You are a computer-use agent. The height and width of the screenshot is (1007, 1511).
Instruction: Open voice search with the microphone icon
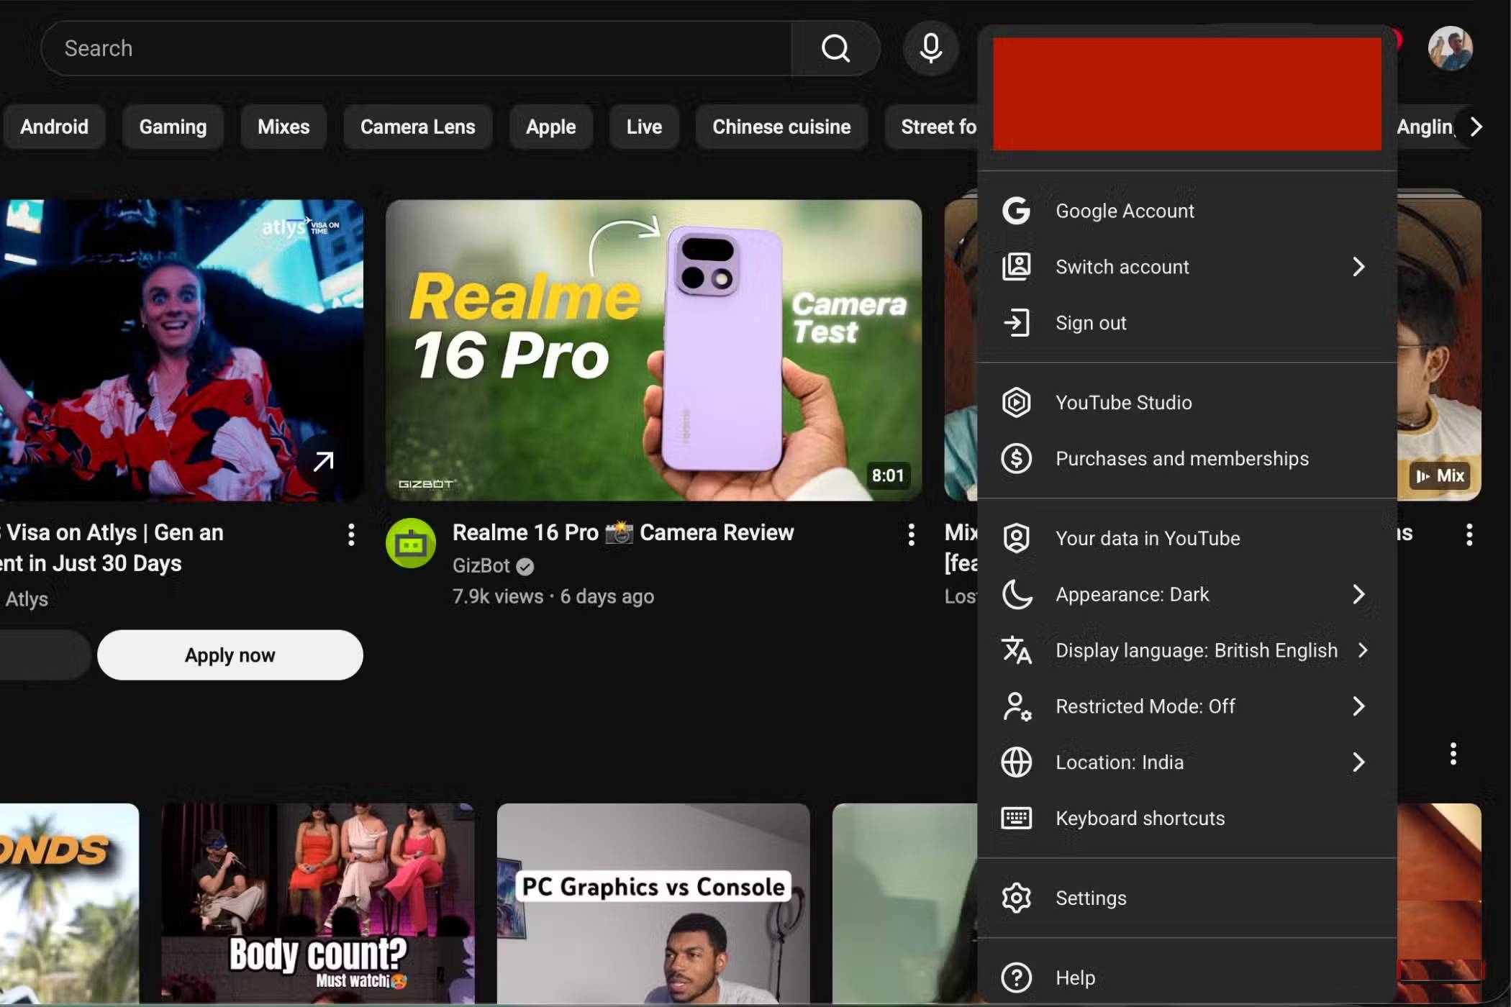click(x=930, y=48)
